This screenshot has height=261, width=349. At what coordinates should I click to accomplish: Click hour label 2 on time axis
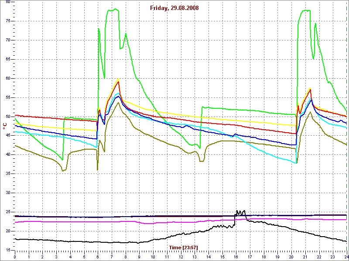click(x=42, y=258)
